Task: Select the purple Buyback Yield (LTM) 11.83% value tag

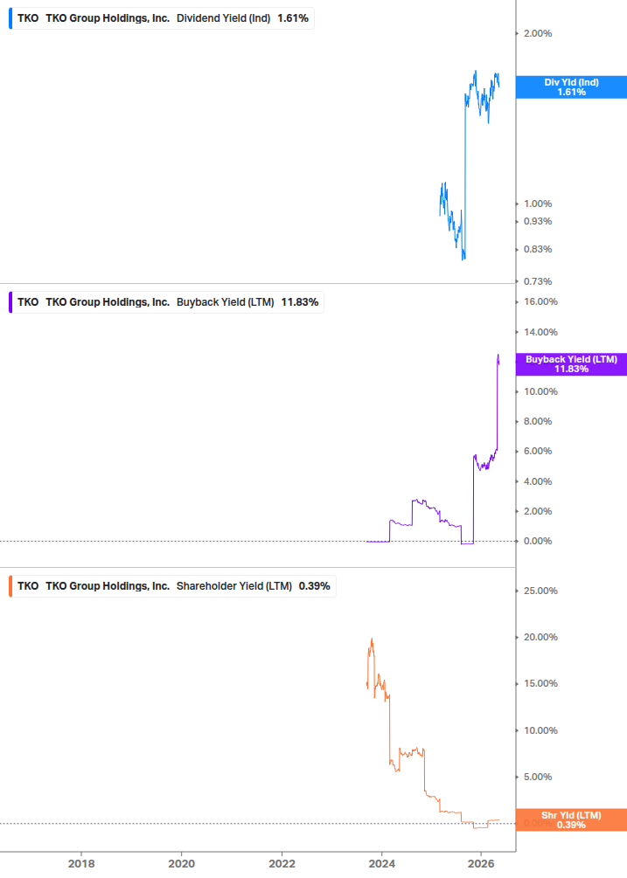Action: (x=571, y=364)
